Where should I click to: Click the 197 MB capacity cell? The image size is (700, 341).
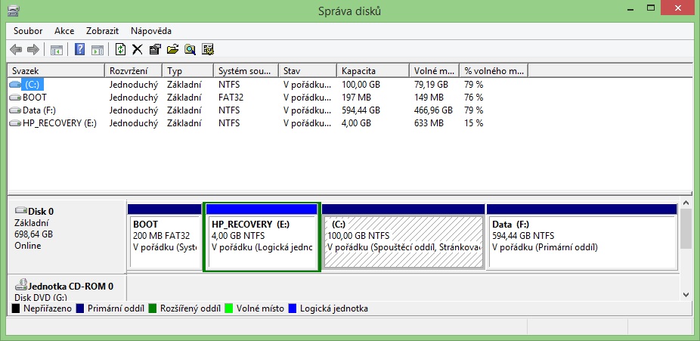click(357, 98)
